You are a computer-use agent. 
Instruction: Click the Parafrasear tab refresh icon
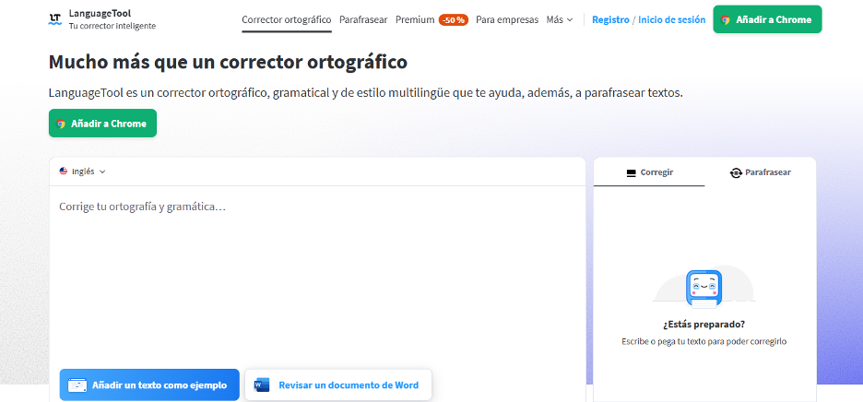[x=736, y=172]
